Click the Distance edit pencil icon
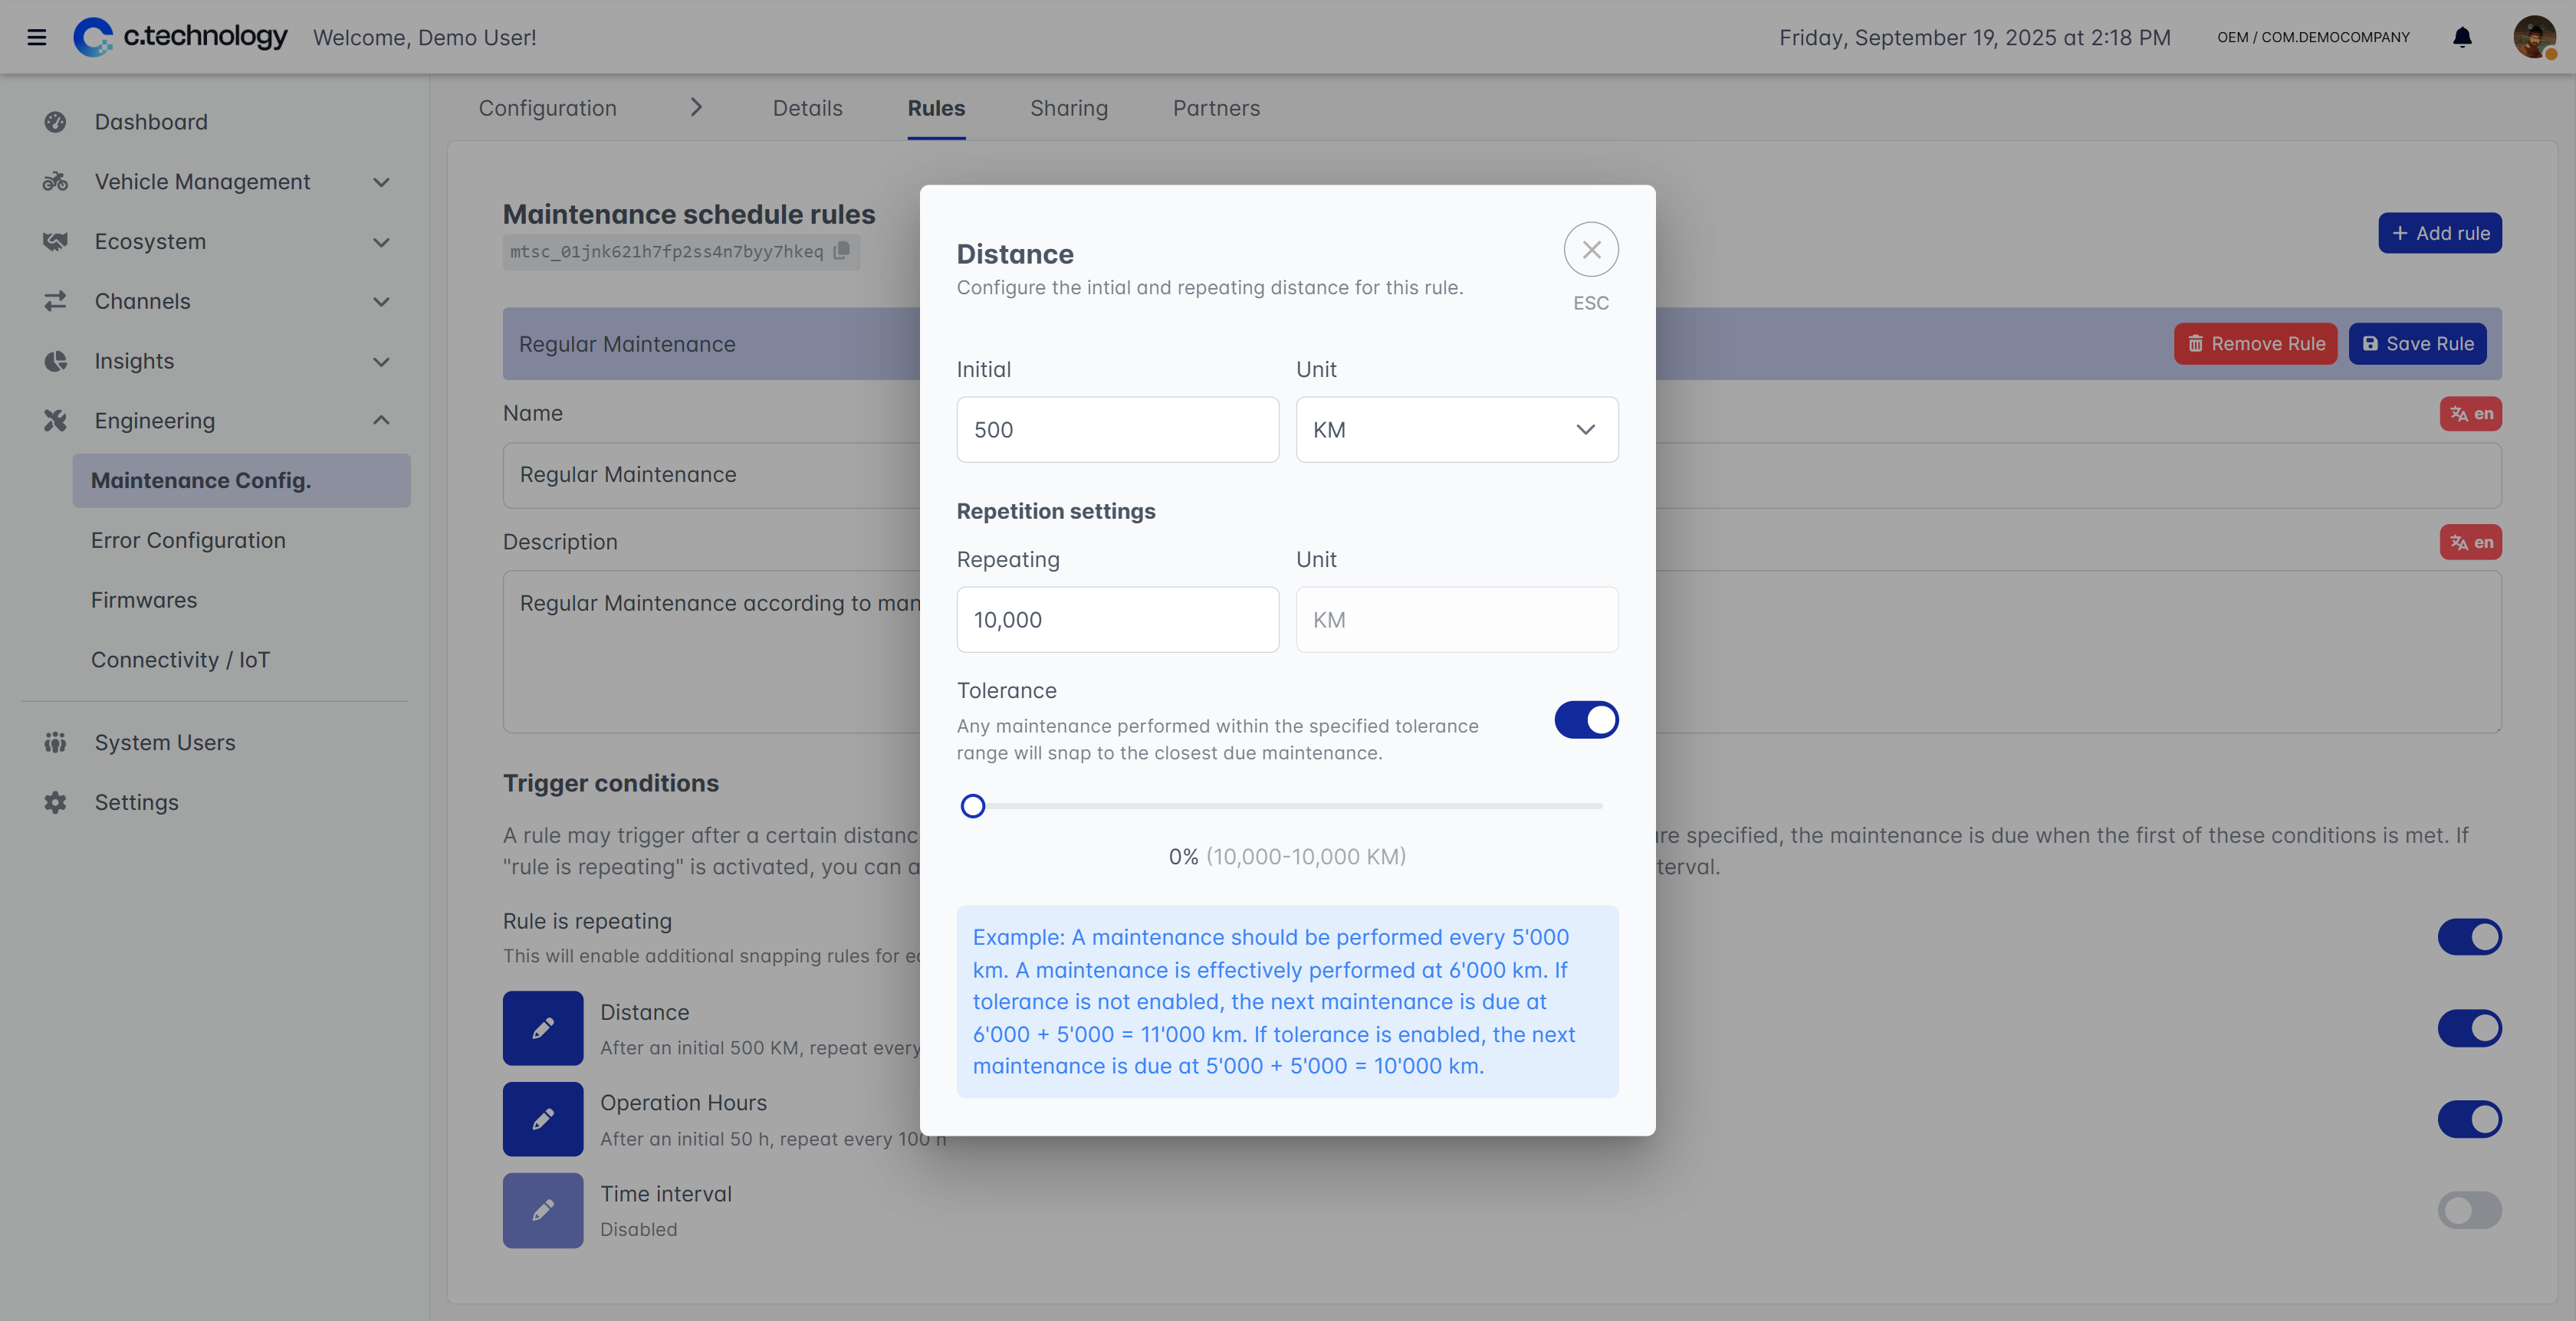Screen dimensions: 2576x1321 [543, 1028]
